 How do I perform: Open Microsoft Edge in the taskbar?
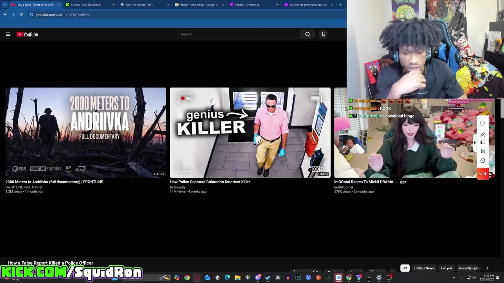pyautogui.click(x=227, y=277)
